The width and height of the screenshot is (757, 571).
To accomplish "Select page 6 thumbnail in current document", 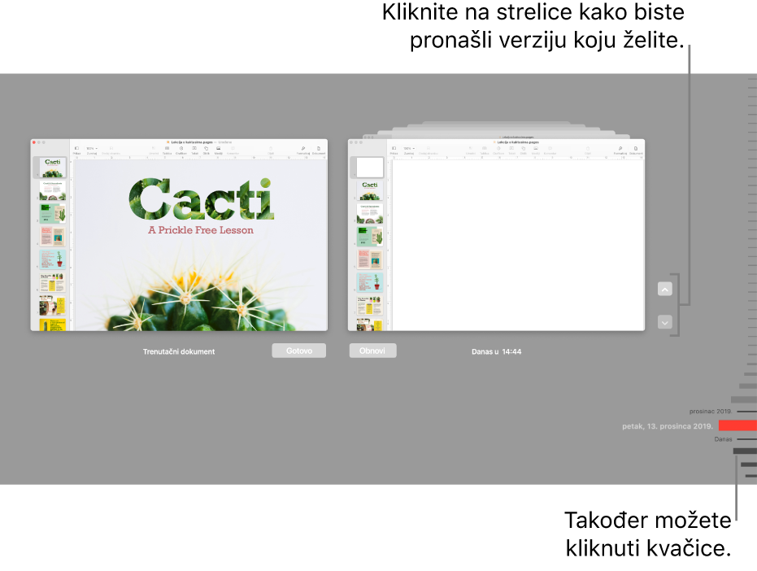I will click(52, 282).
